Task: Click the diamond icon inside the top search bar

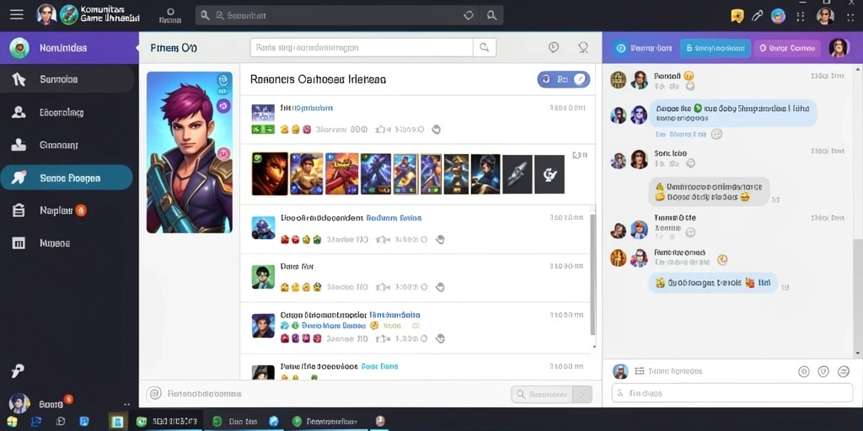Action: pyautogui.click(x=469, y=15)
